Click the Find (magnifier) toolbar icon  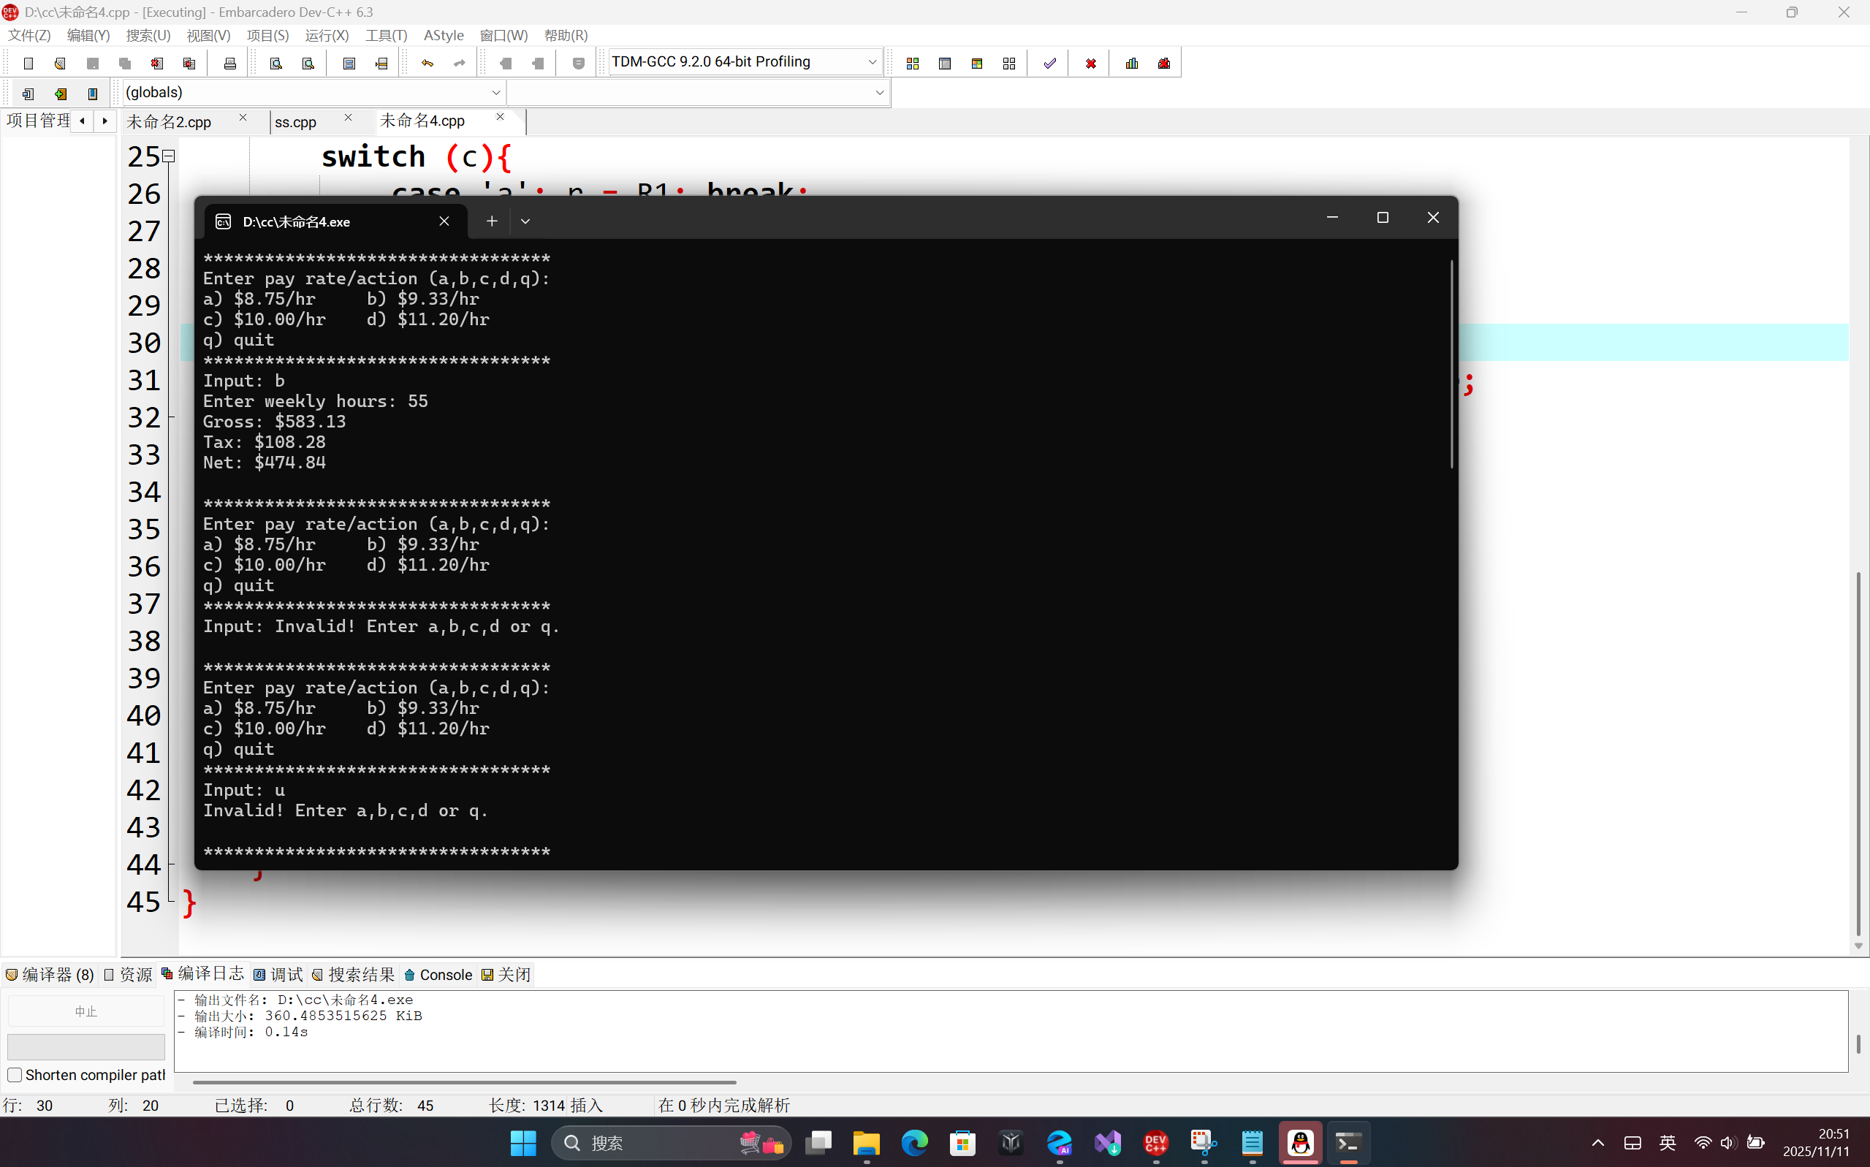point(275,64)
